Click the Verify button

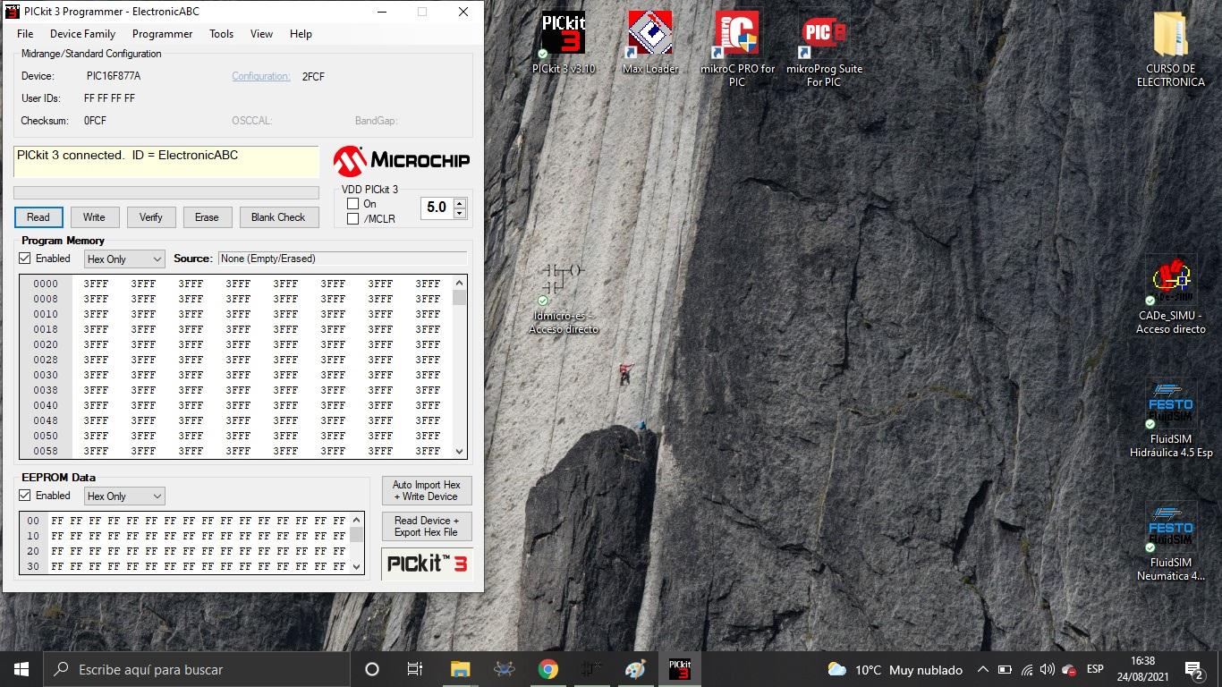point(151,217)
